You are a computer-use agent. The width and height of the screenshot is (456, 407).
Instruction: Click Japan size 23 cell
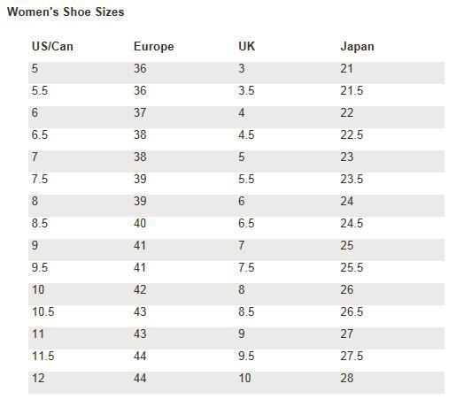347,157
